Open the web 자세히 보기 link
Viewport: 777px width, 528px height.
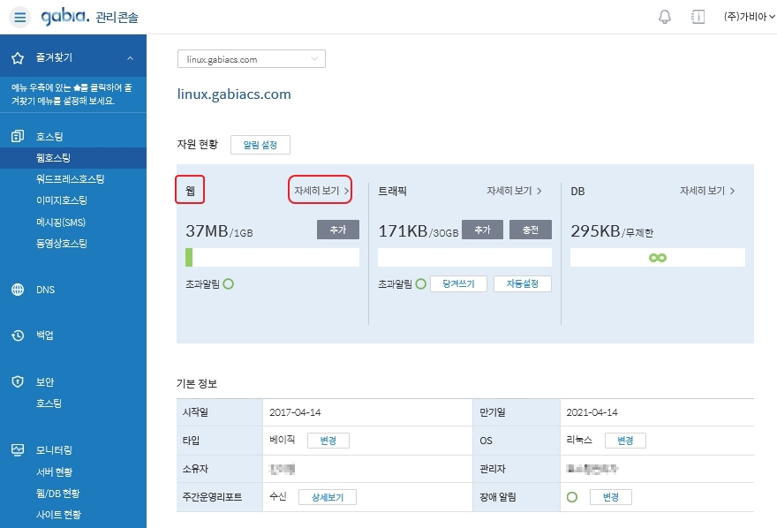tap(321, 190)
